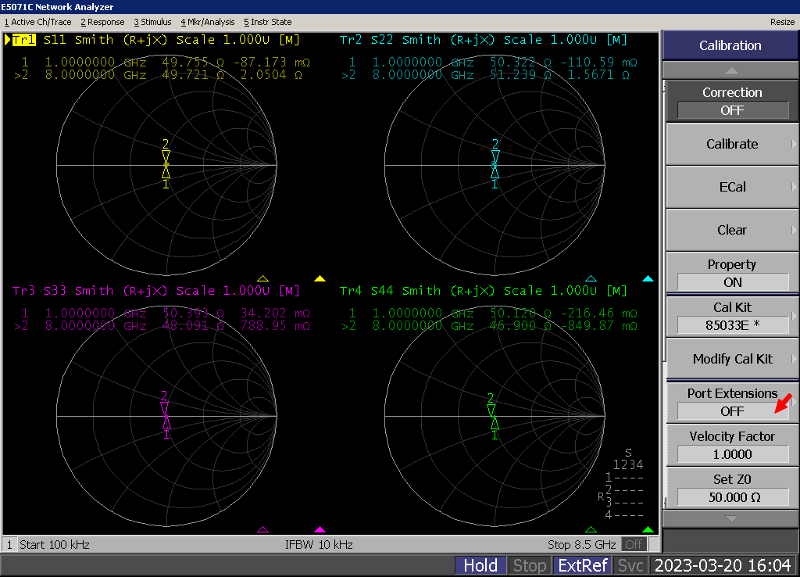Click the filled yellow triangle under S11 chart

(x=320, y=278)
